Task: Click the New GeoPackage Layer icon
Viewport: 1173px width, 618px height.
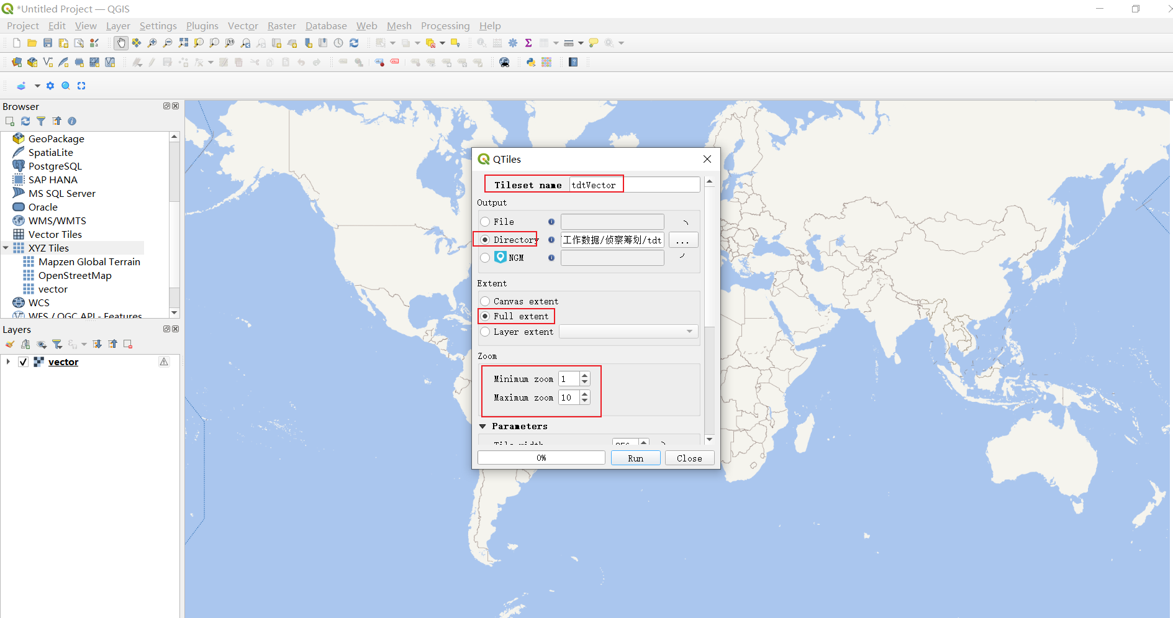Action: (32, 62)
